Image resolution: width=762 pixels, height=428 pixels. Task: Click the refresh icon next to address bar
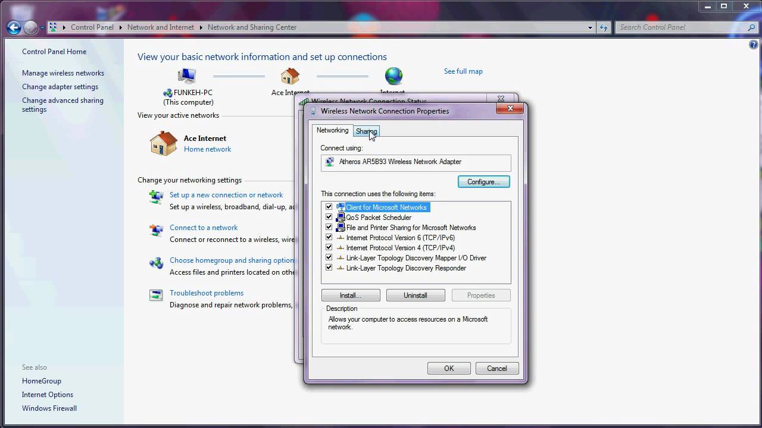[x=604, y=27]
